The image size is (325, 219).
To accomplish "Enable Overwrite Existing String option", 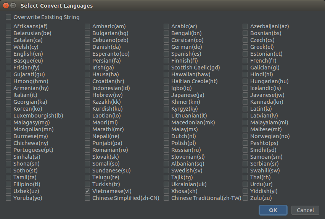I will pyautogui.click(x=8, y=17).
